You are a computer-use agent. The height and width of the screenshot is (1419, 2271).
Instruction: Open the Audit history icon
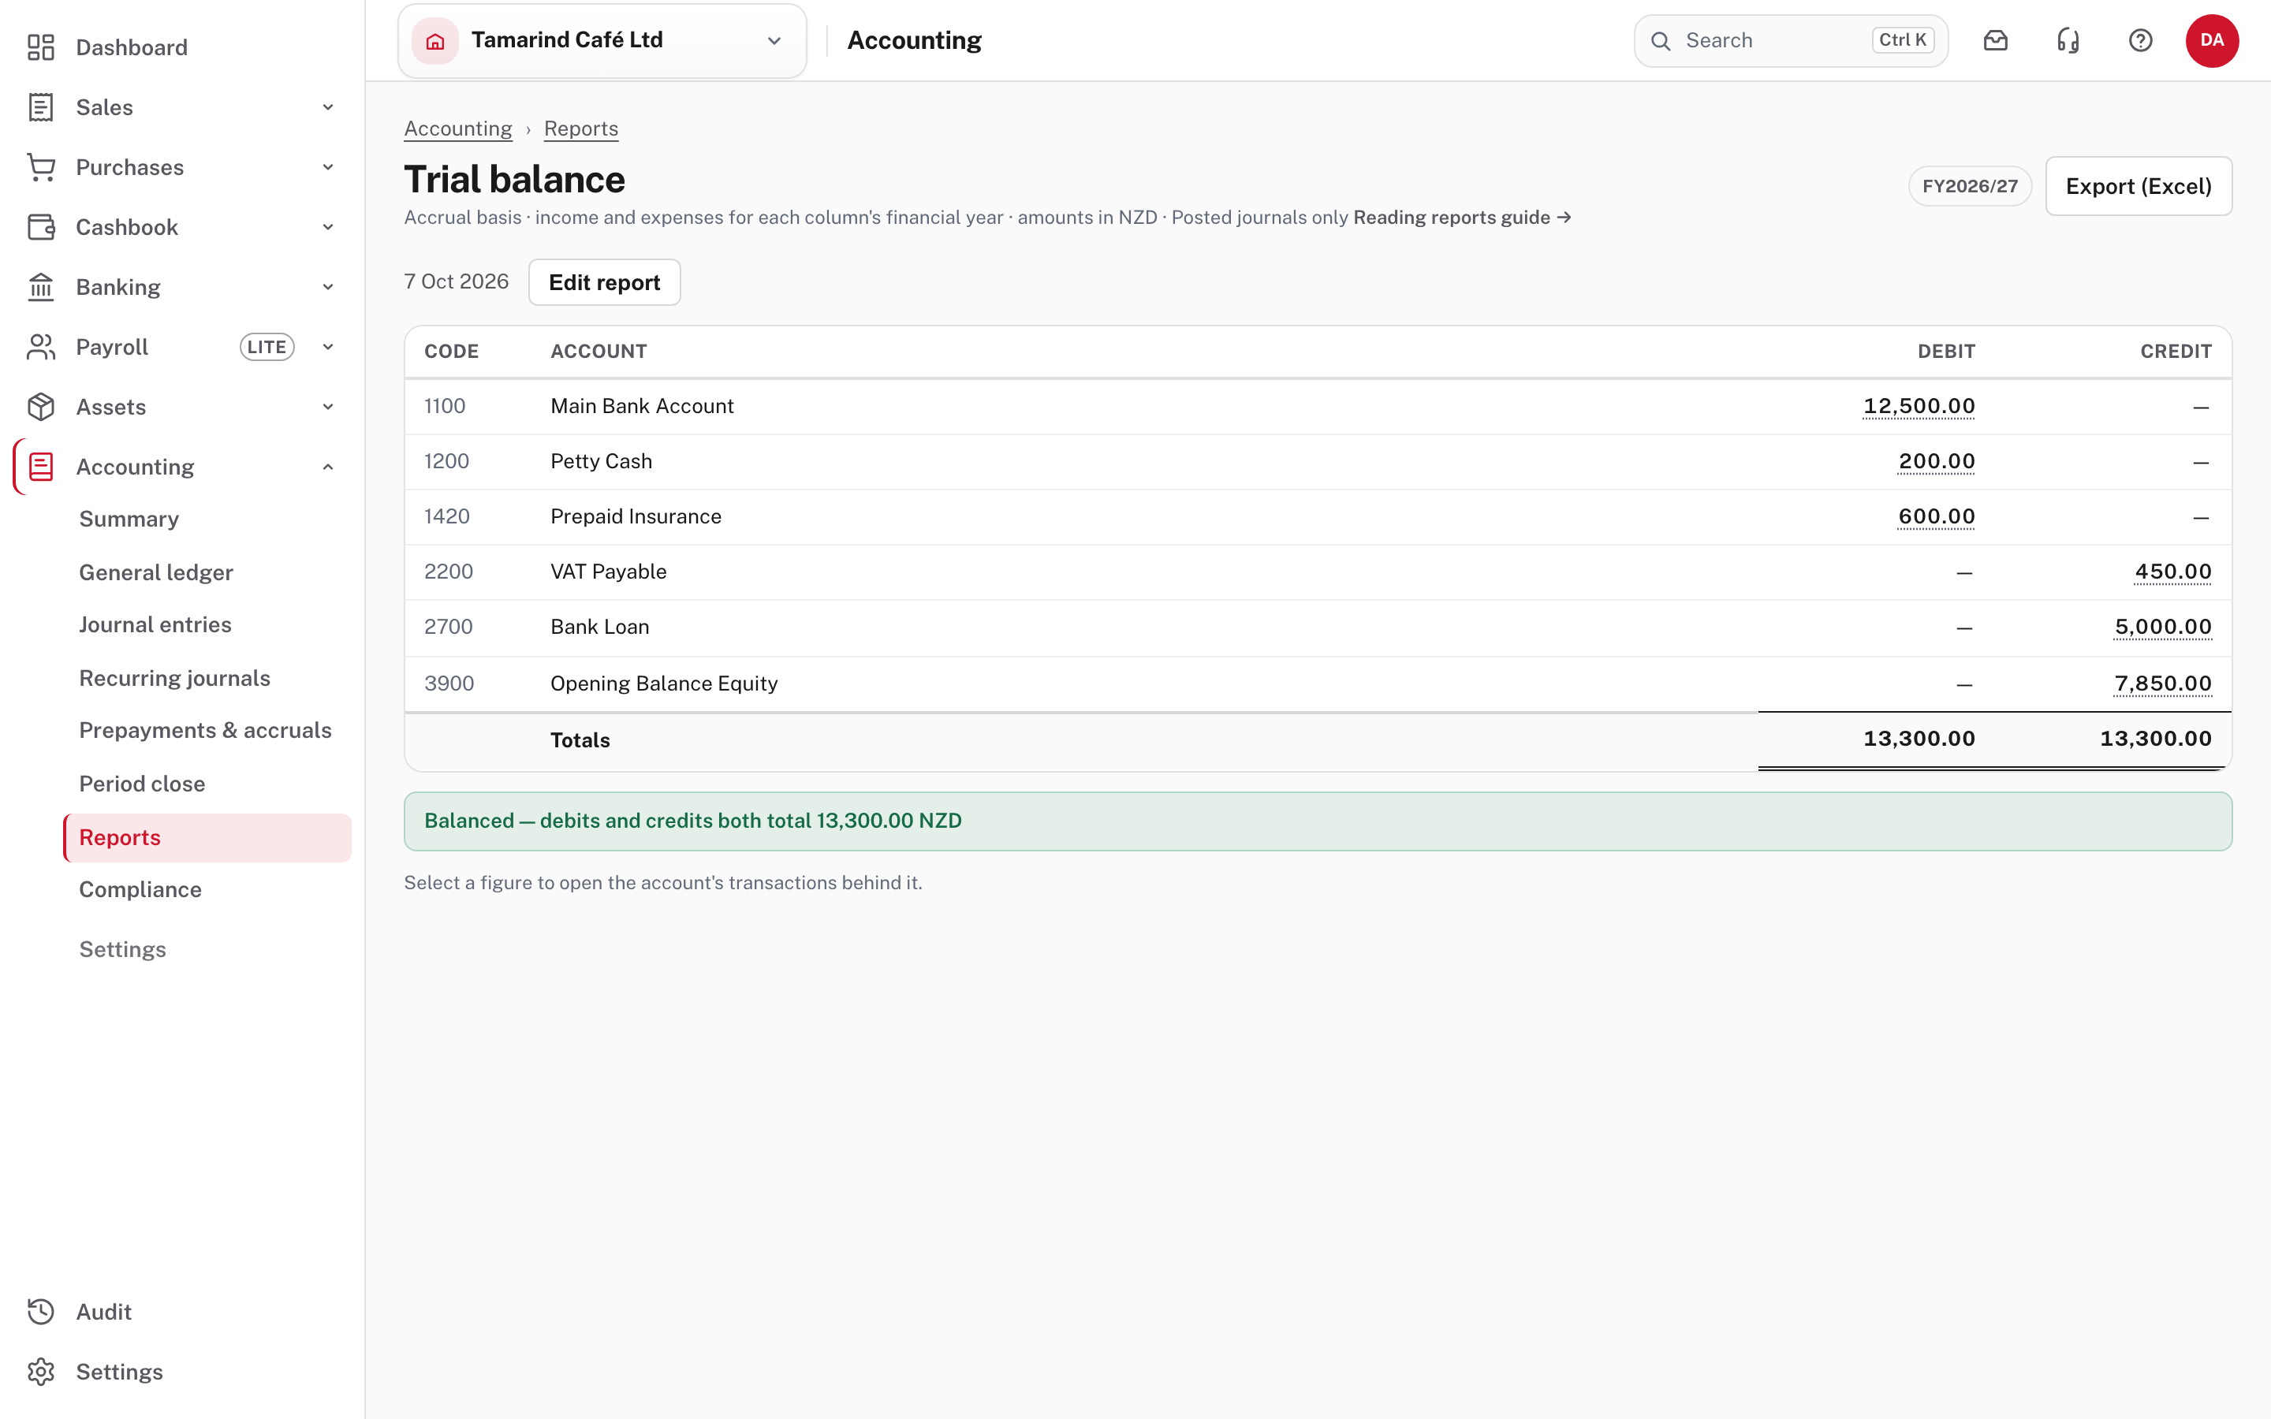40,1311
